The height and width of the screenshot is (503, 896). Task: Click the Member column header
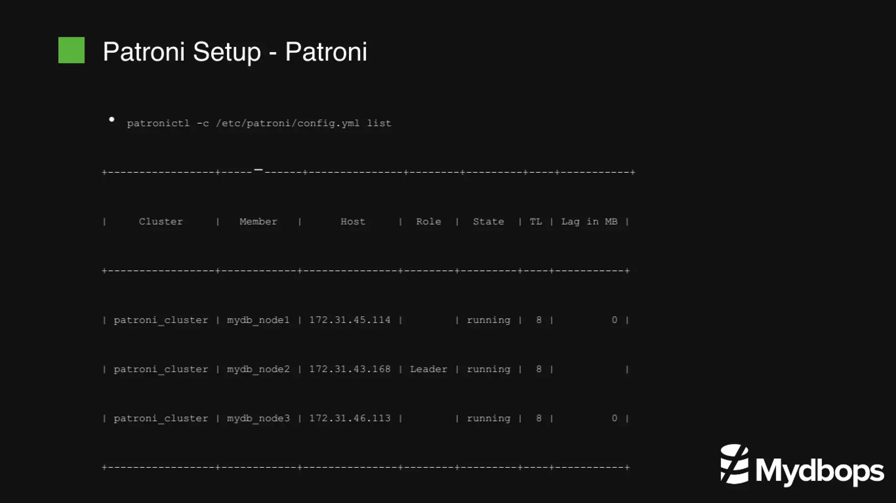tap(258, 222)
